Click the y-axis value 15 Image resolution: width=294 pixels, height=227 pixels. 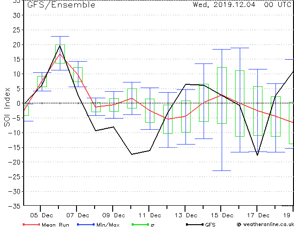click(x=16, y=59)
